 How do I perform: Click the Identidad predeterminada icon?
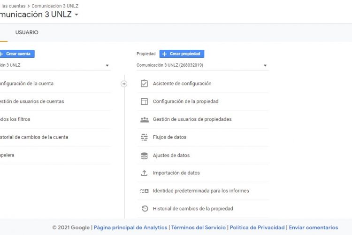click(x=144, y=191)
